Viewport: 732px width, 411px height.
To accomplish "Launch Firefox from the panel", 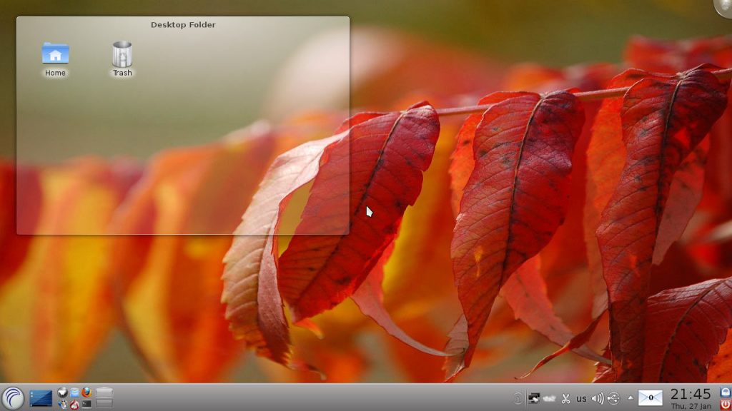I will pos(85,393).
